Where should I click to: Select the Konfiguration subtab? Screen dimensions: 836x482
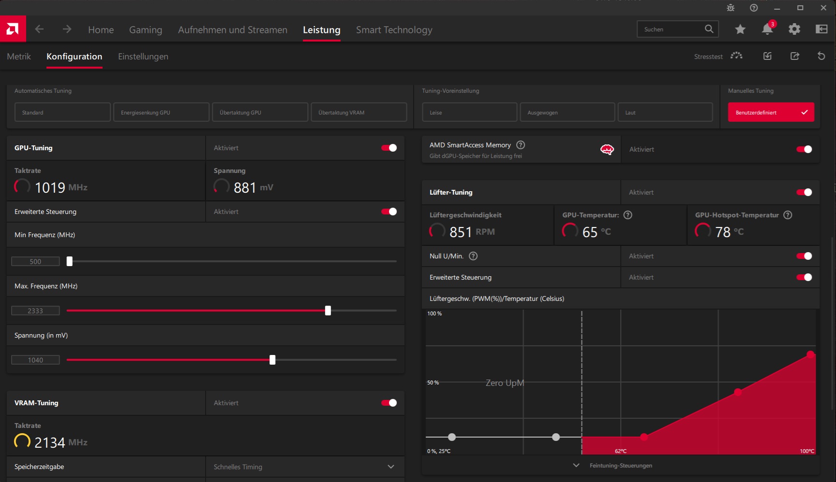tap(75, 57)
